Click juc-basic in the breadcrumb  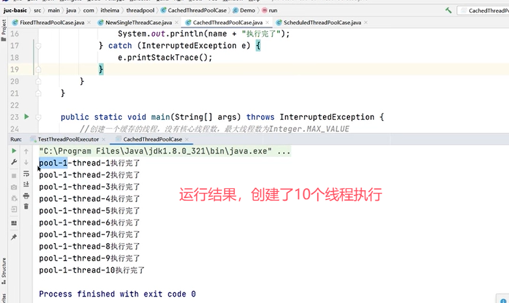coord(15,10)
